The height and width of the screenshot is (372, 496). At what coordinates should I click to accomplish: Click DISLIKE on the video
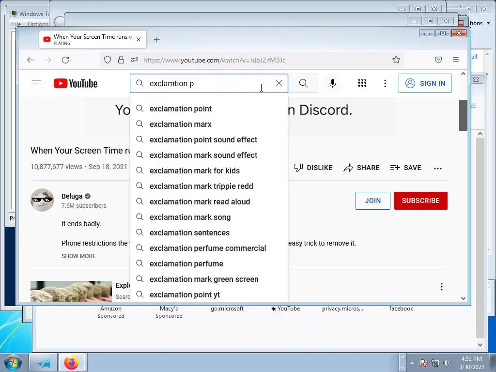click(x=313, y=168)
